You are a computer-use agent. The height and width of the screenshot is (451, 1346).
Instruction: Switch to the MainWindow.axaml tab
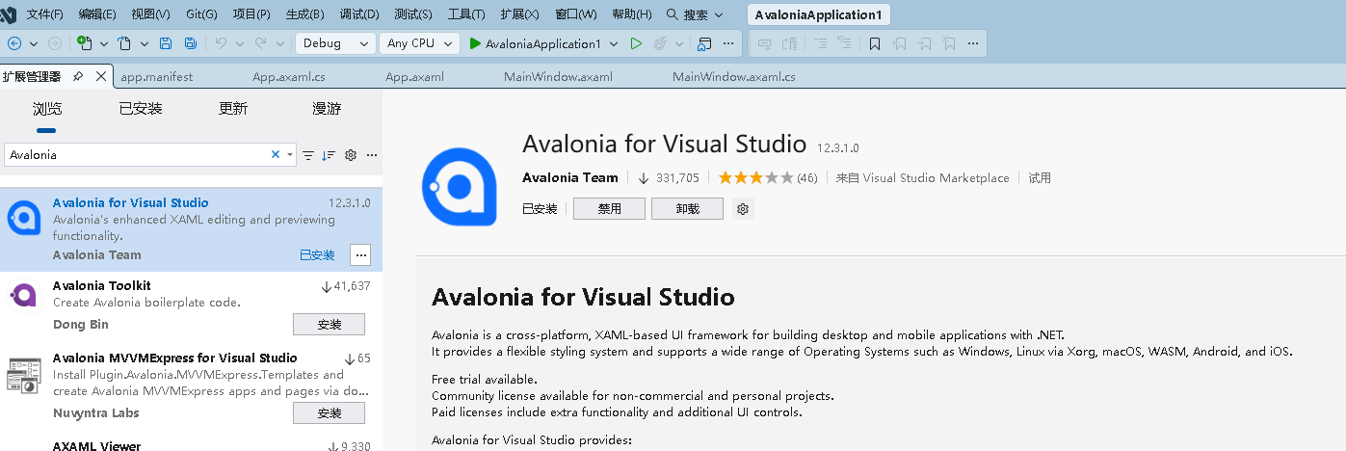(558, 76)
